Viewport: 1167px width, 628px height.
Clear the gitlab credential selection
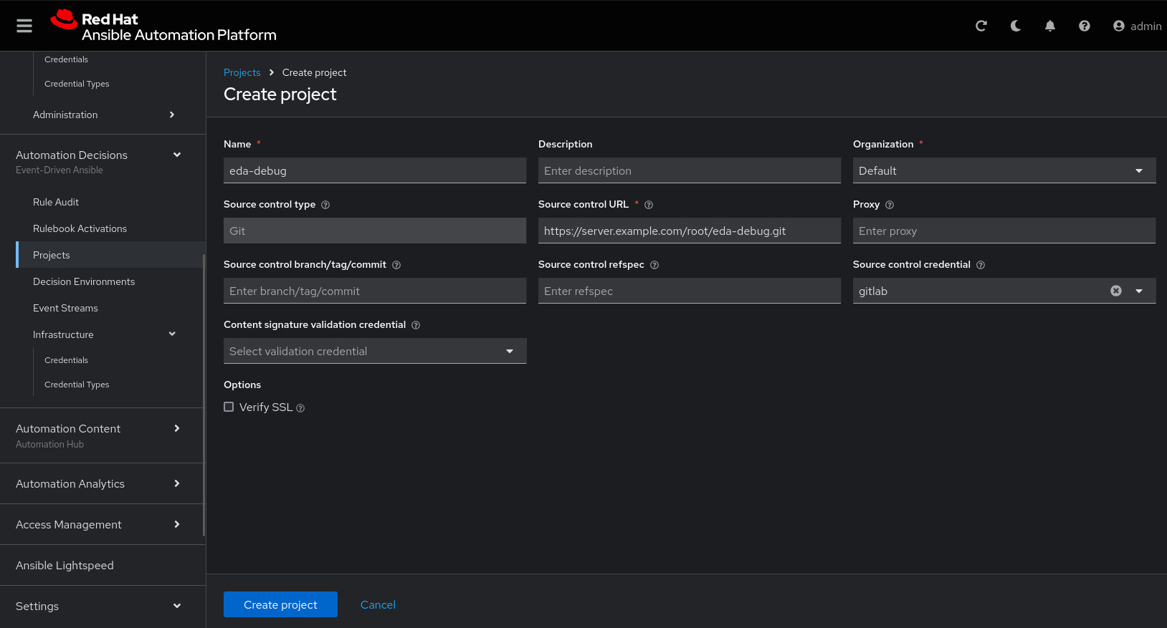click(x=1116, y=291)
